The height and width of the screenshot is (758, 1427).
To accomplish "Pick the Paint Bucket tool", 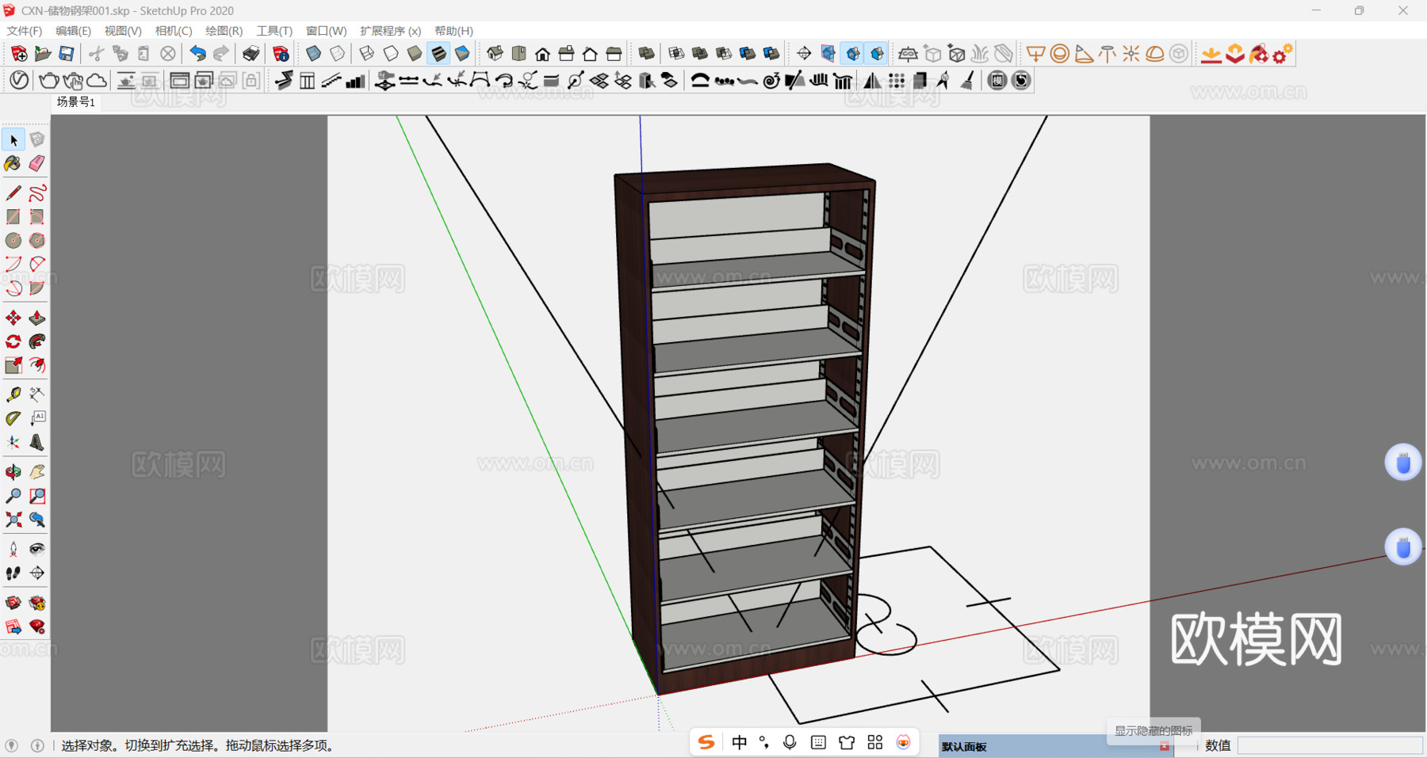I will click(13, 164).
